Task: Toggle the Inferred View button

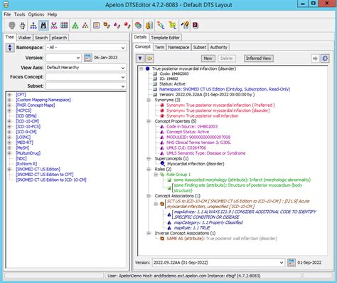Action: [x=259, y=58]
